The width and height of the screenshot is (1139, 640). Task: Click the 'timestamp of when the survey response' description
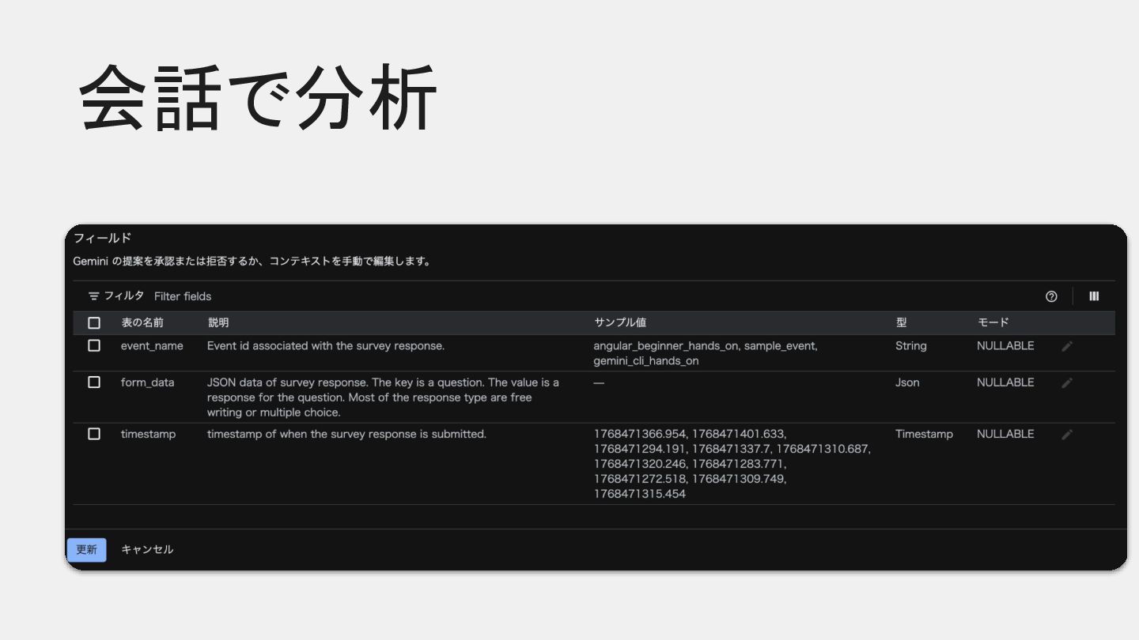346,434
